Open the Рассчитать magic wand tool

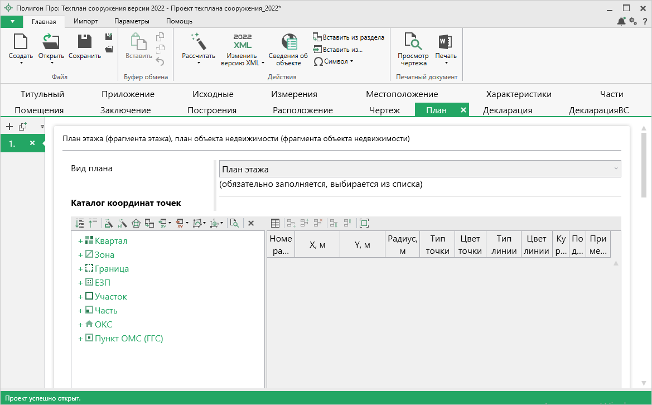[198, 42]
